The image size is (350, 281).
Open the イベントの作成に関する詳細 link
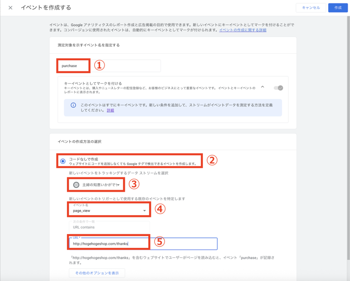243,30
